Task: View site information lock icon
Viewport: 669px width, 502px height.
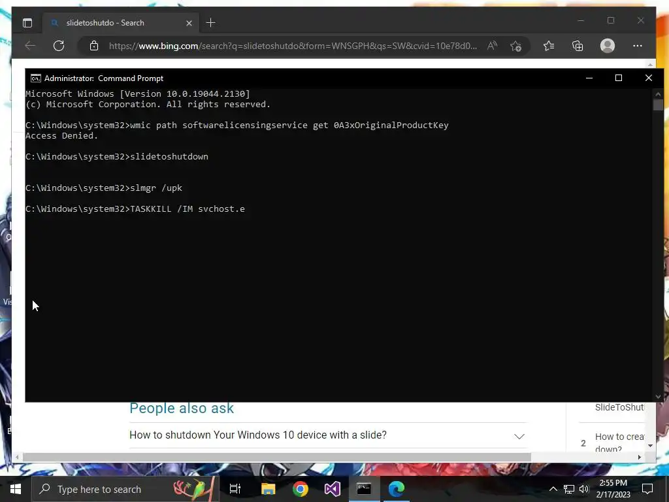Action: pos(94,46)
